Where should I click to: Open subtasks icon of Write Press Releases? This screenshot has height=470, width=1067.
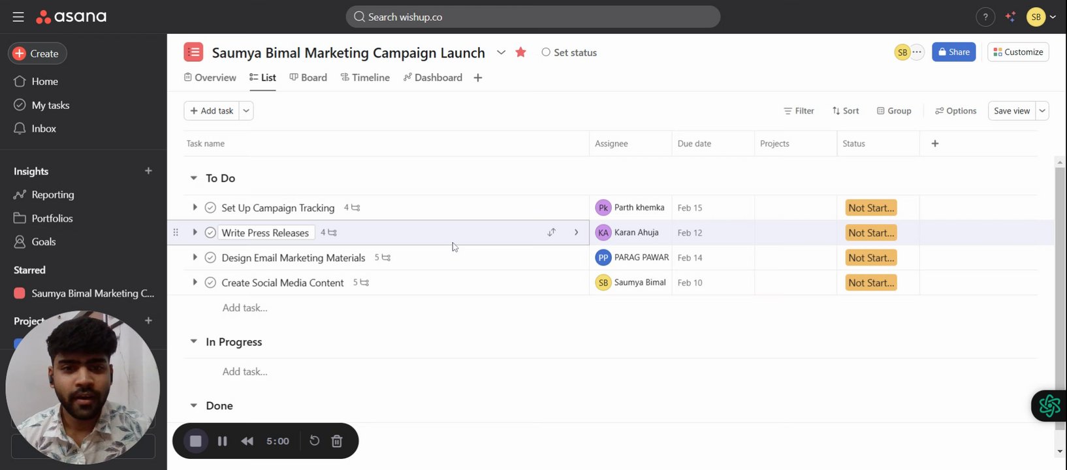tap(332, 232)
